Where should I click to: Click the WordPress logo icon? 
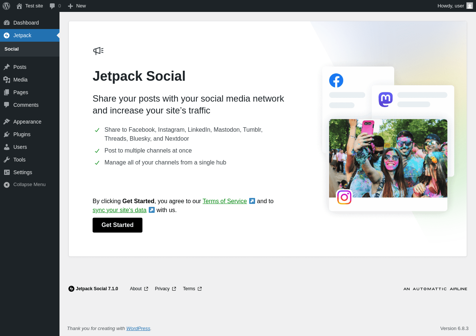6,6
